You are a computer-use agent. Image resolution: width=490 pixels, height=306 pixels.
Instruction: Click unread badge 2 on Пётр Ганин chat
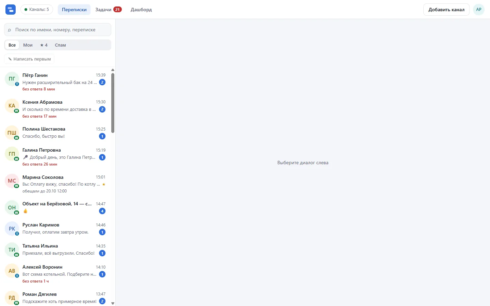[102, 82]
